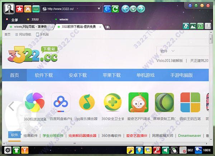
Task: Open the 绘画软件 link
Action: (30, 136)
